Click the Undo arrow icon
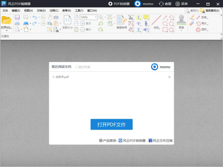Viewport: 223px width, 167px height. pyautogui.click(x=35, y=17)
